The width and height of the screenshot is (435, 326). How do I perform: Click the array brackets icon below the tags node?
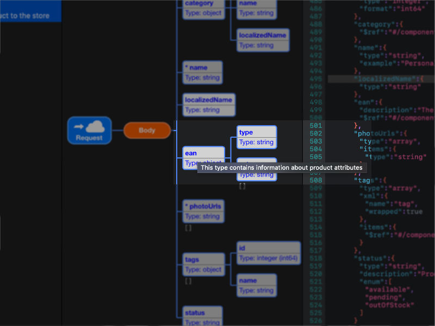pos(189,281)
